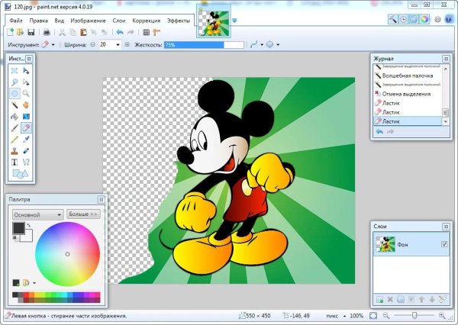
Task: Open palette management dropdown arrow
Action: [x=34, y=283]
